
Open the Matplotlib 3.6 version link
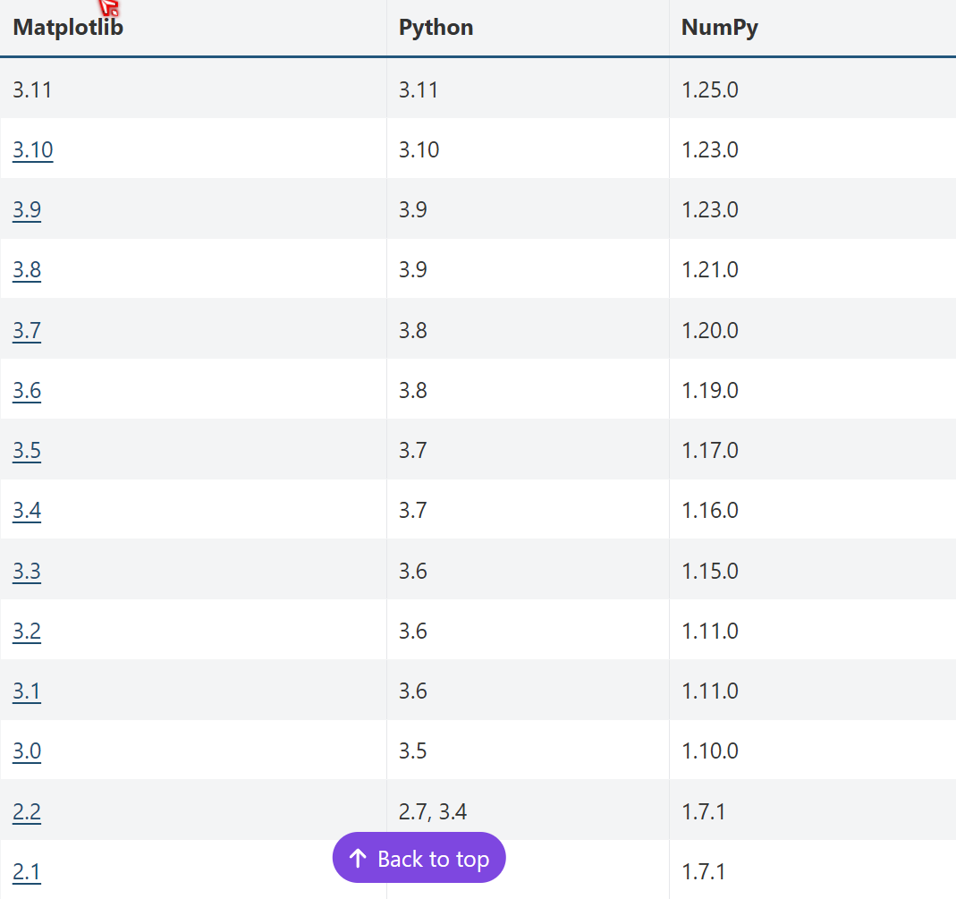pos(27,390)
